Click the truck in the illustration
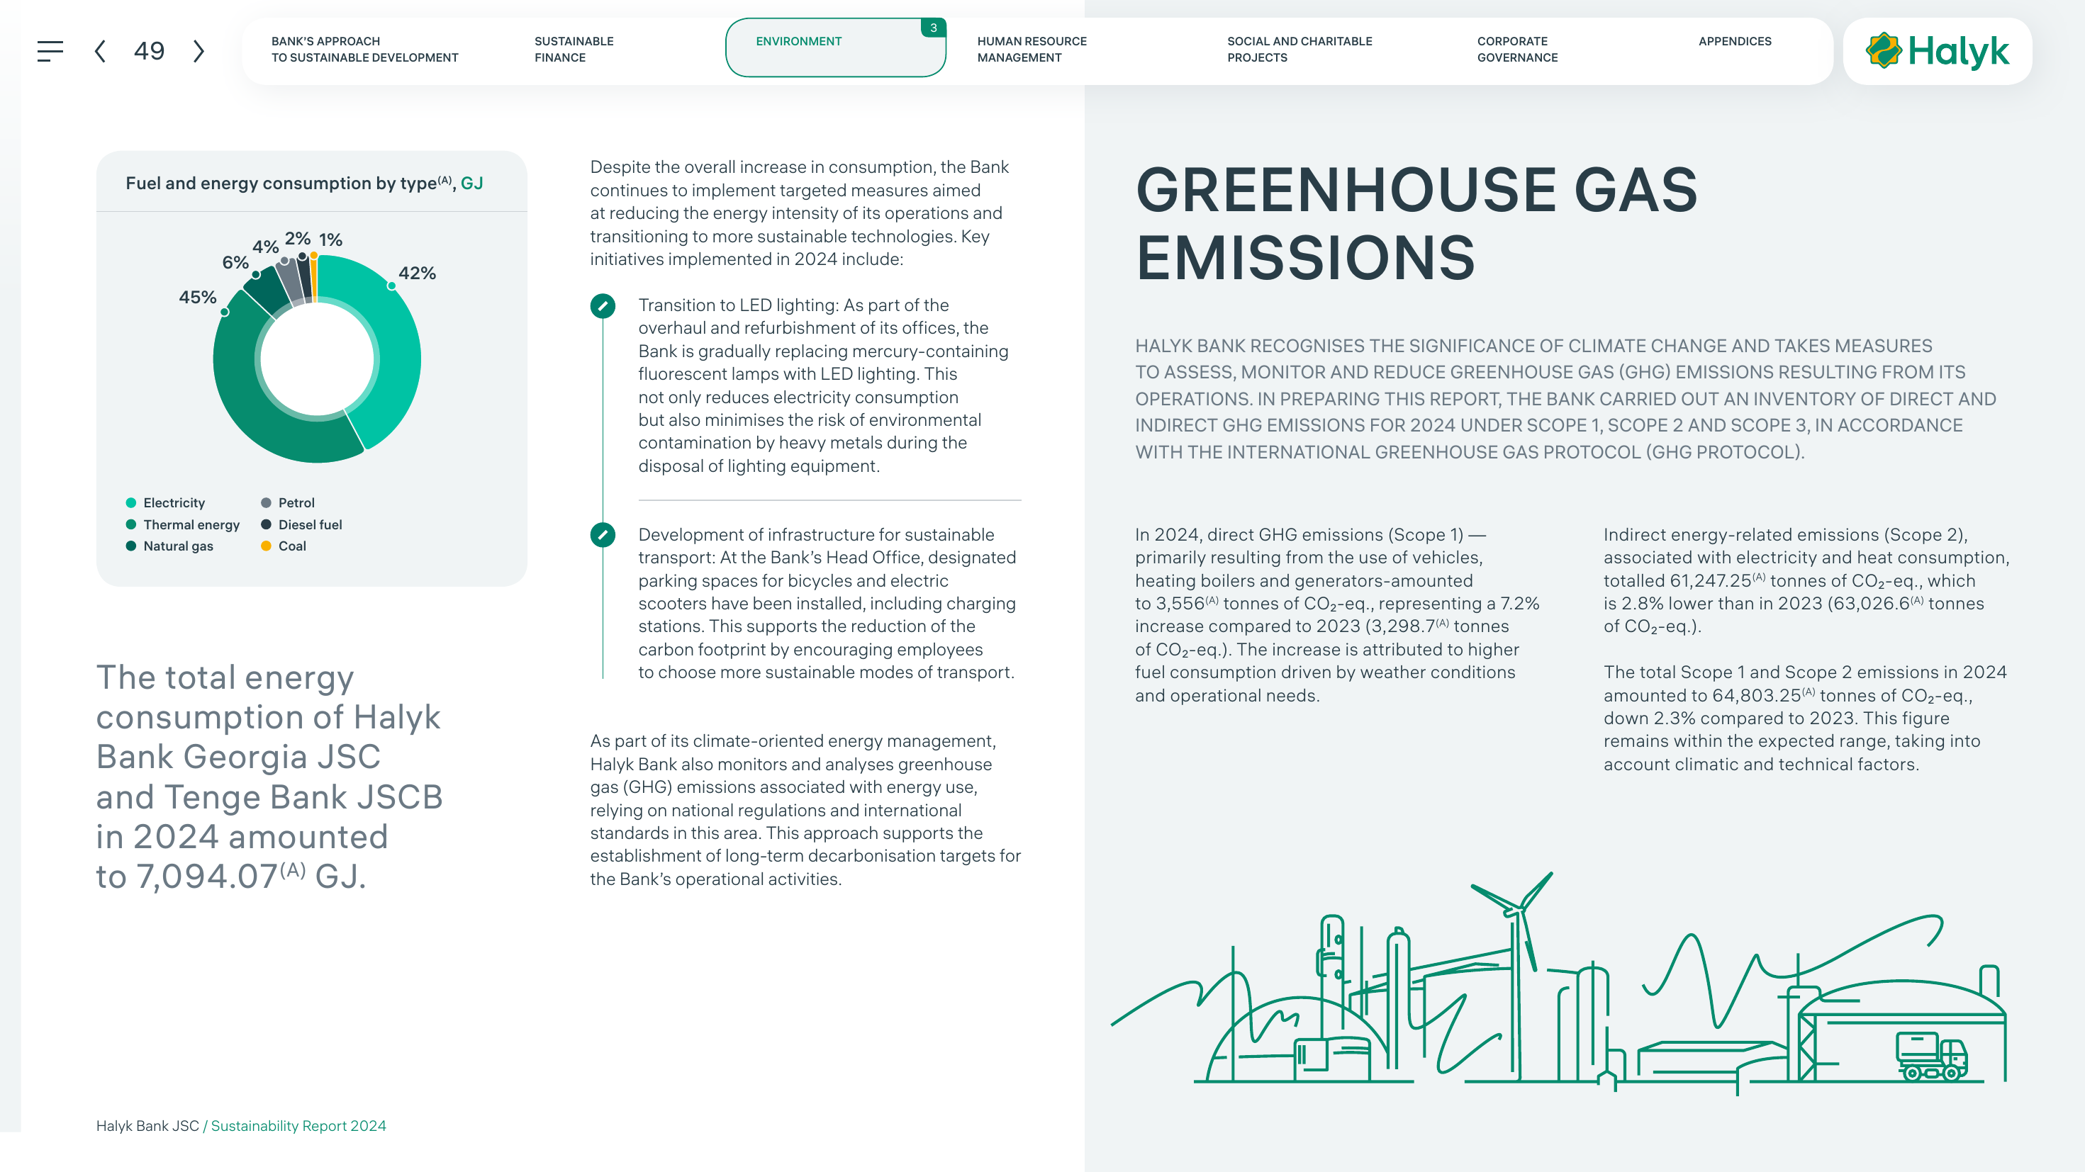This screenshot has height=1172, width=2085. coord(1932,1057)
